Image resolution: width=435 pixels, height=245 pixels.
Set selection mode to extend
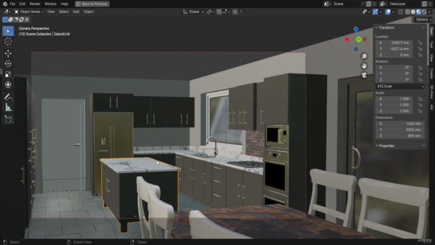[11, 20]
